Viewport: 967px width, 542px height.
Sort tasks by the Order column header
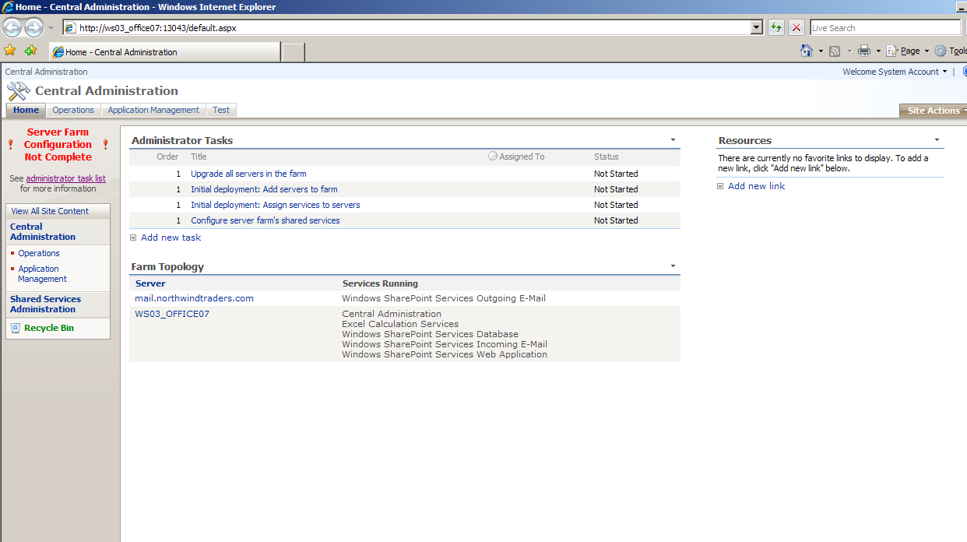click(167, 157)
